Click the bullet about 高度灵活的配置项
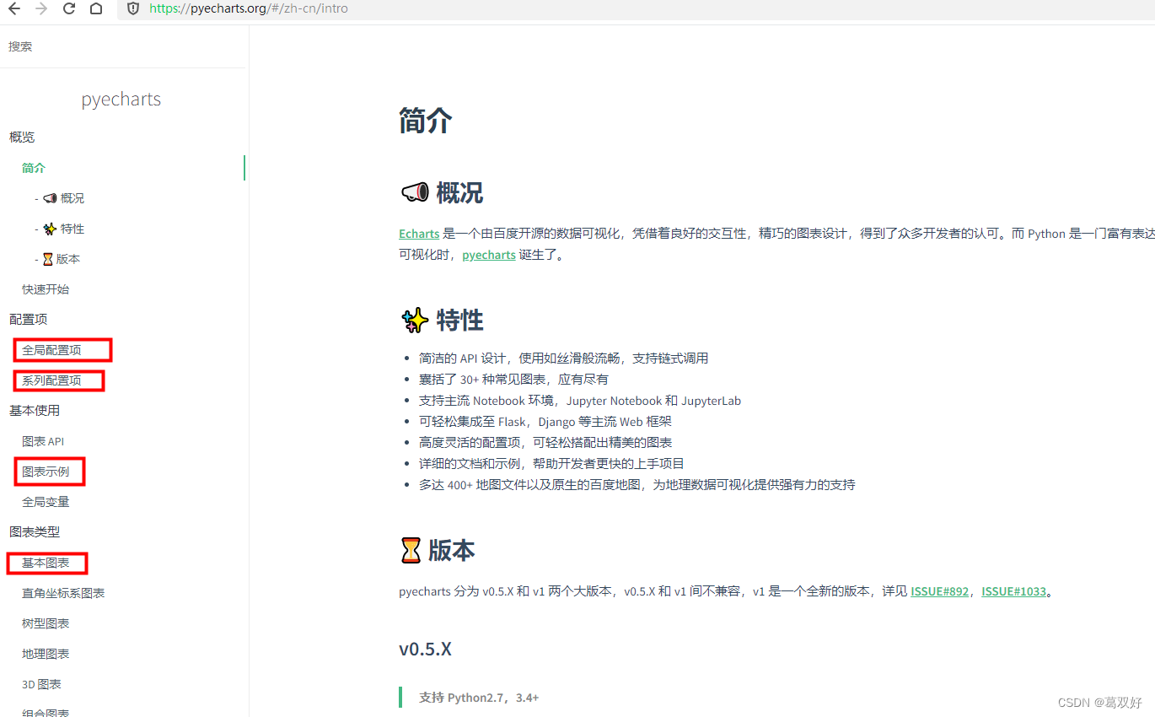Viewport: 1155px width, 717px height. pyautogui.click(x=545, y=442)
